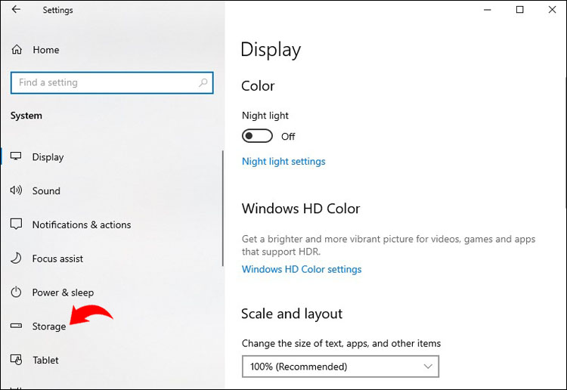The height and width of the screenshot is (390, 567).
Task: Go to Focus assist settings
Action: tap(57, 258)
